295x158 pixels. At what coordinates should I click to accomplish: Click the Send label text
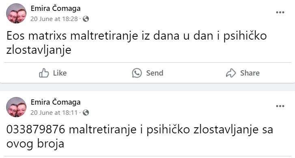[x=155, y=73]
